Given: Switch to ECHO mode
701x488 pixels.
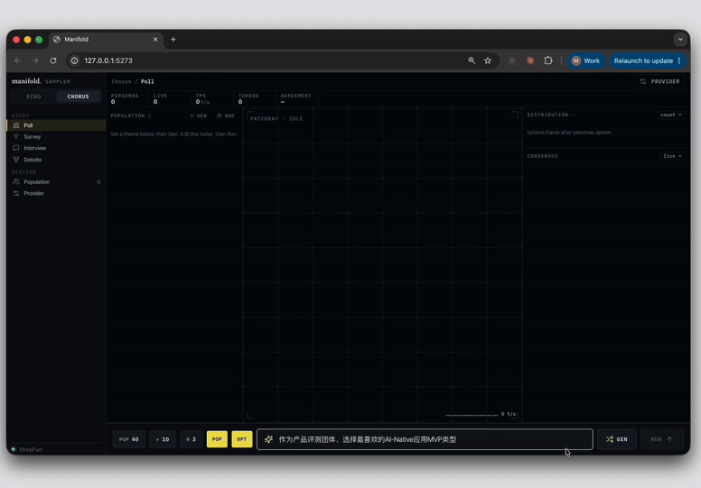Looking at the screenshot, I should 34,97.
